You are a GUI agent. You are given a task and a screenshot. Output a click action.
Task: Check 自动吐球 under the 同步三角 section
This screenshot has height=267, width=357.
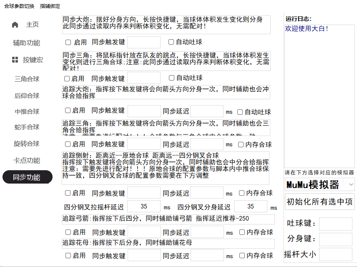coord(171,78)
